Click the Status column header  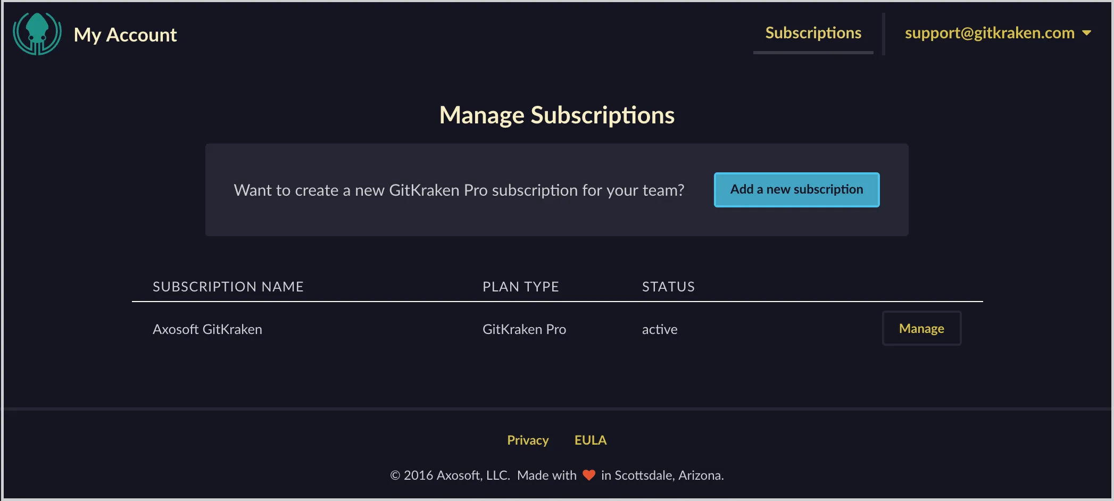[x=668, y=287]
